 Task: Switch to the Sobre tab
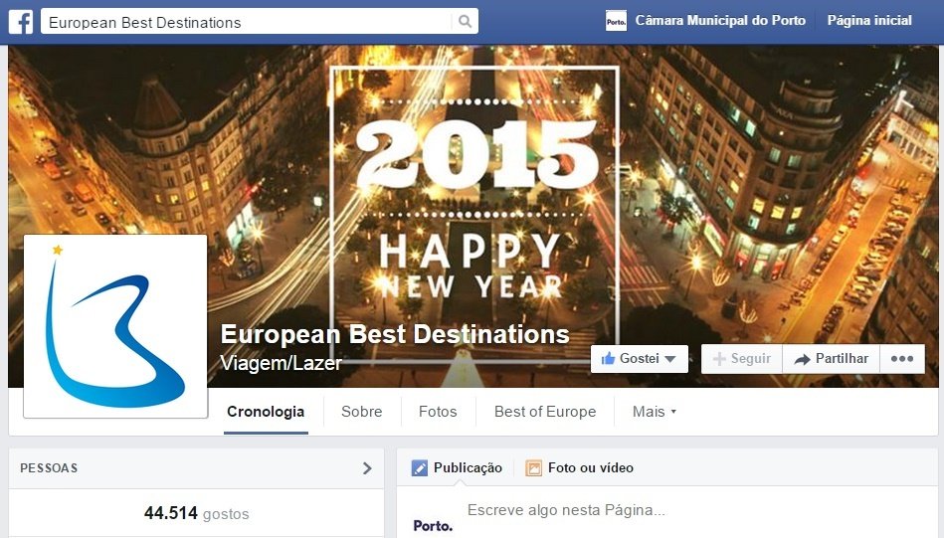tap(361, 412)
